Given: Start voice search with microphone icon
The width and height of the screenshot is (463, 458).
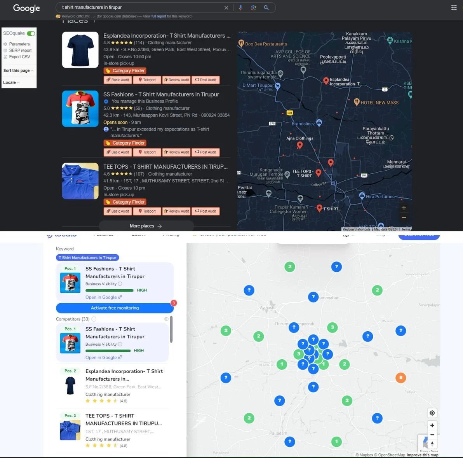Looking at the screenshot, I should coord(240,8).
